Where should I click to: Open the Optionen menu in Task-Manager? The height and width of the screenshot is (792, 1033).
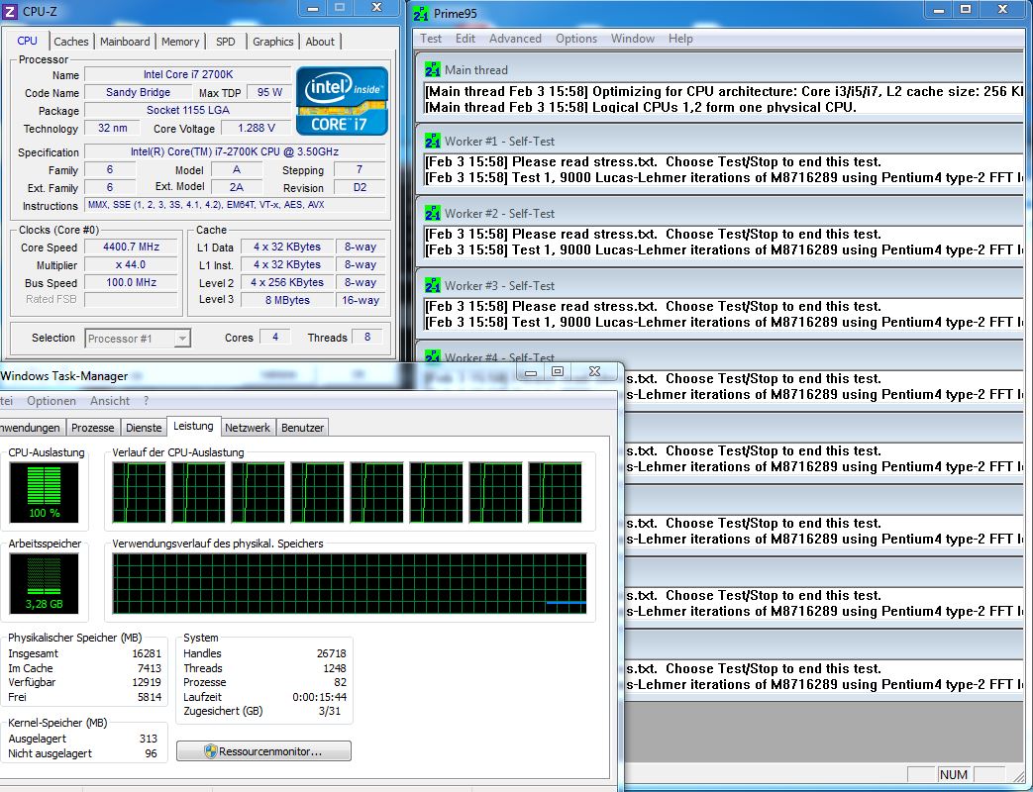point(52,400)
